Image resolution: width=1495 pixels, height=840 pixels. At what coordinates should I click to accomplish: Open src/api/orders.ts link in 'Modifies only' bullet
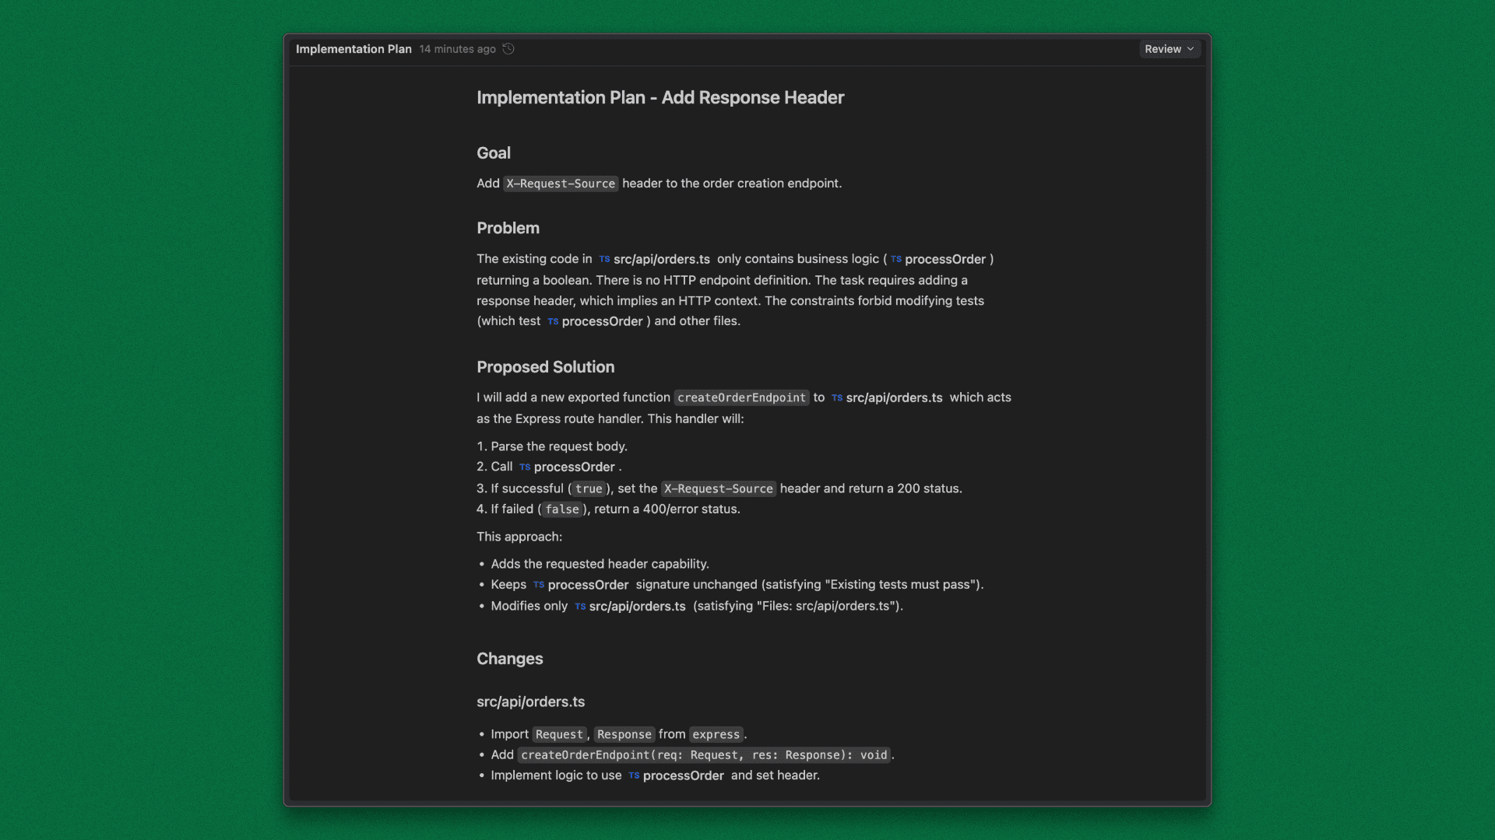[x=637, y=606]
